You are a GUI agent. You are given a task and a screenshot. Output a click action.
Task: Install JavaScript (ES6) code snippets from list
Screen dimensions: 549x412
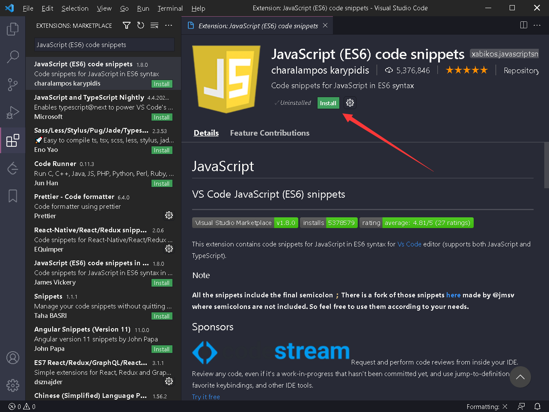pyautogui.click(x=162, y=84)
